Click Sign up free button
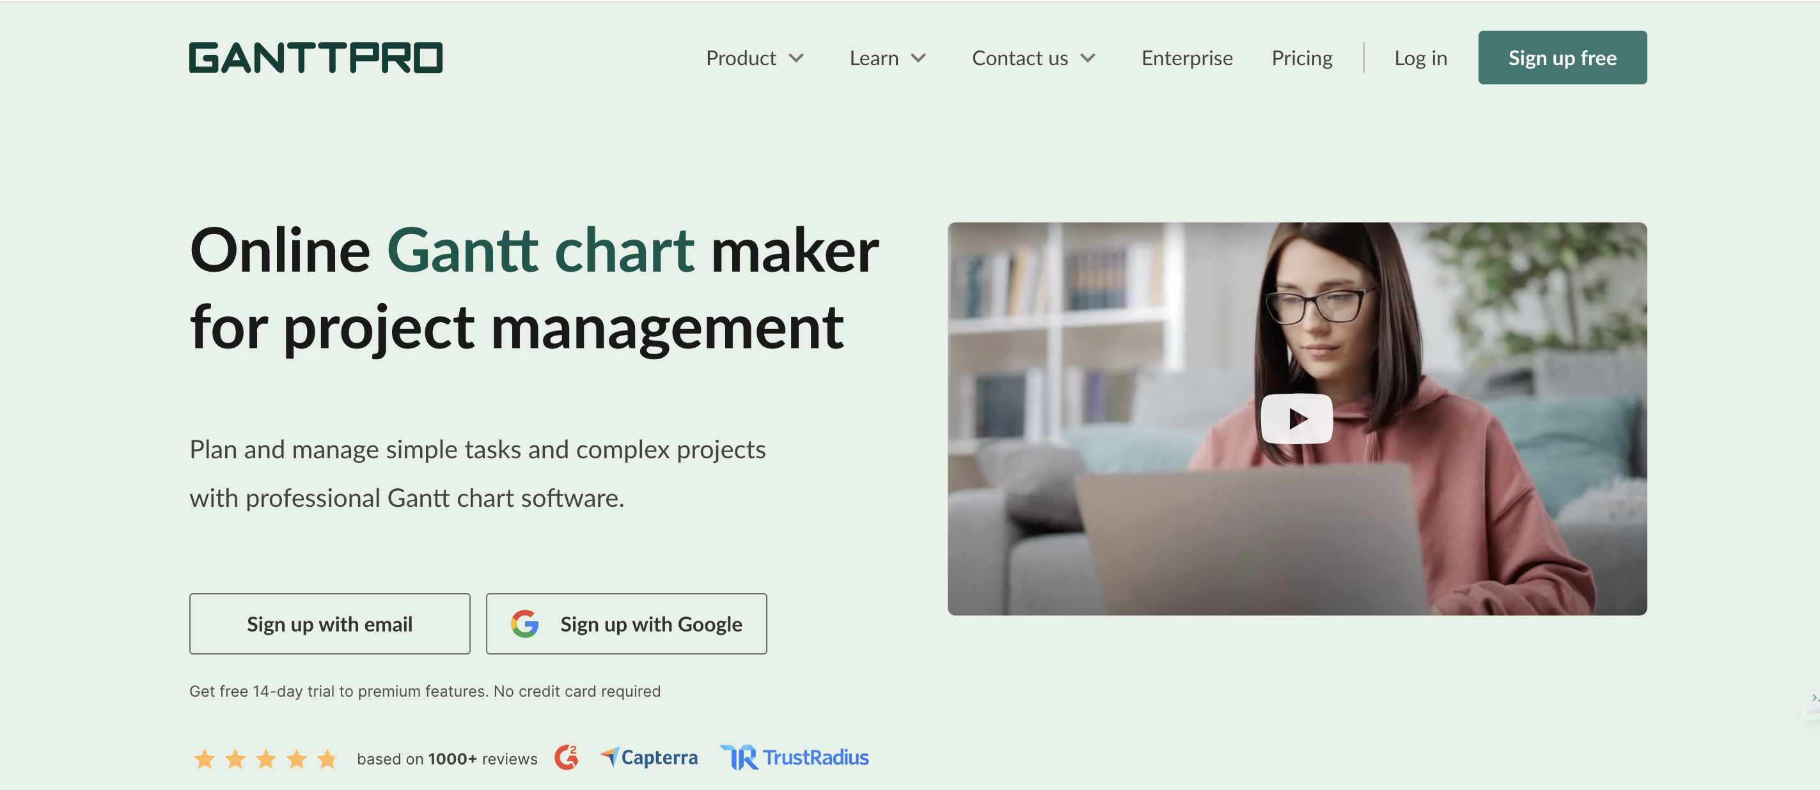Image resolution: width=1820 pixels, height=790 pixels. click(1562, 57)
